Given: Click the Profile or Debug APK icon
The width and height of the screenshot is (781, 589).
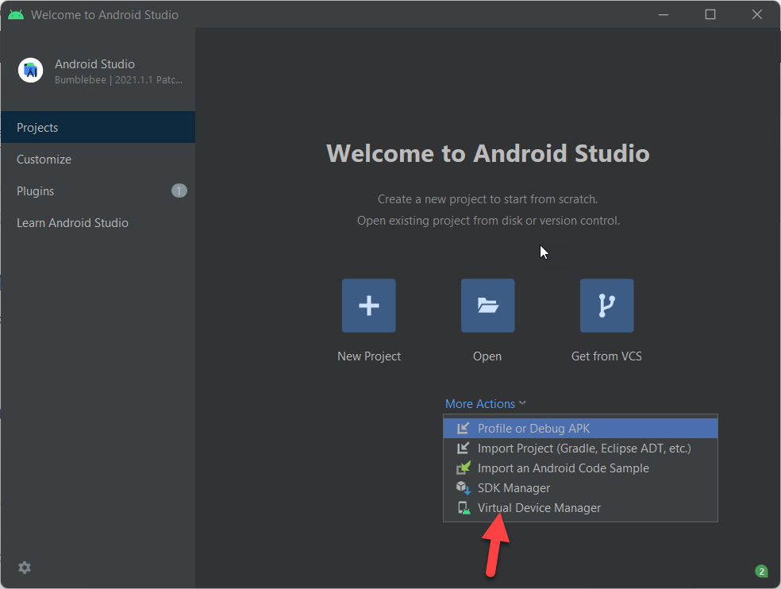Looking at the screenshot, I should tap(464, 429).
